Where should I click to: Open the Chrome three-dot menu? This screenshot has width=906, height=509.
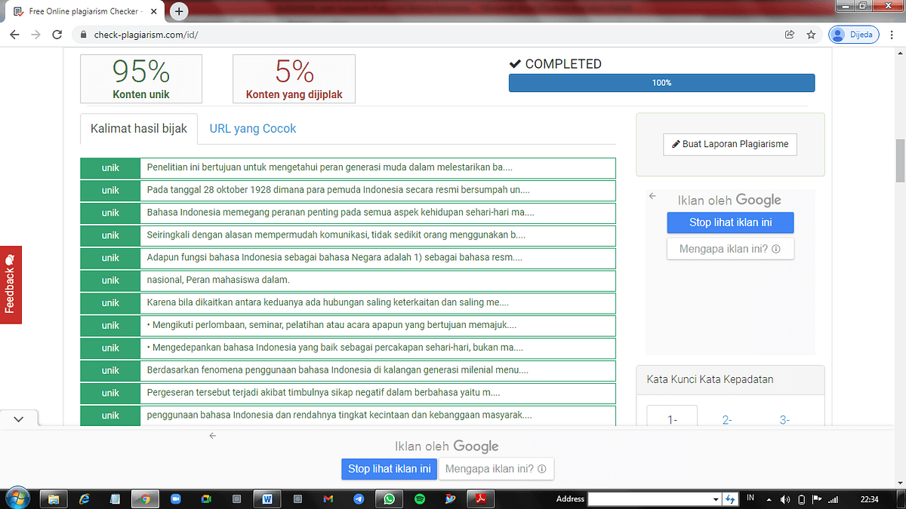pyautogui.click(x=891, y=35)
